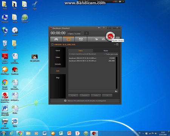Click the Çıkış item in the sidebar

tap(58, 71)
